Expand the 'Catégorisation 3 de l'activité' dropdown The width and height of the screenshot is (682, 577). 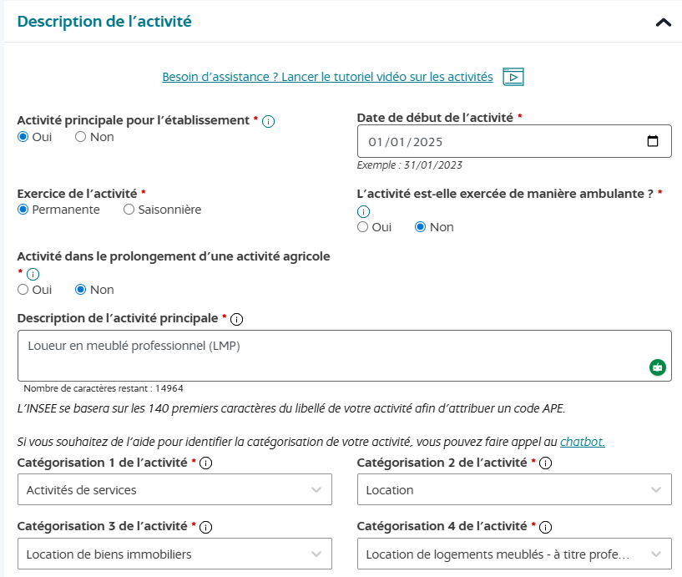tap(175, 554)
